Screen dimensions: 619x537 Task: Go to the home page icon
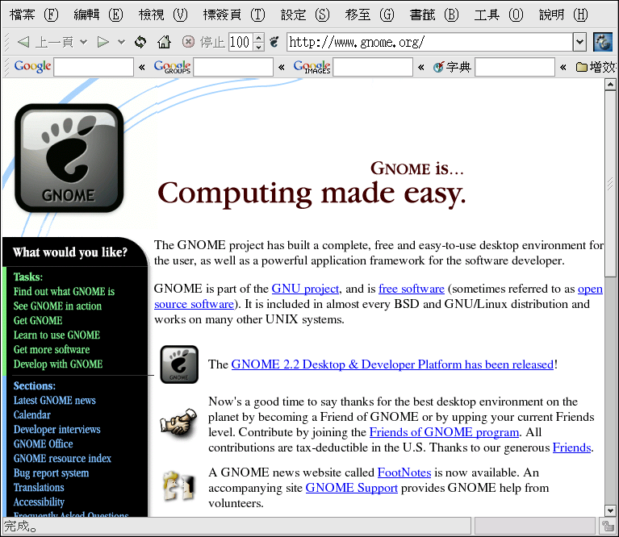[164, 42]
